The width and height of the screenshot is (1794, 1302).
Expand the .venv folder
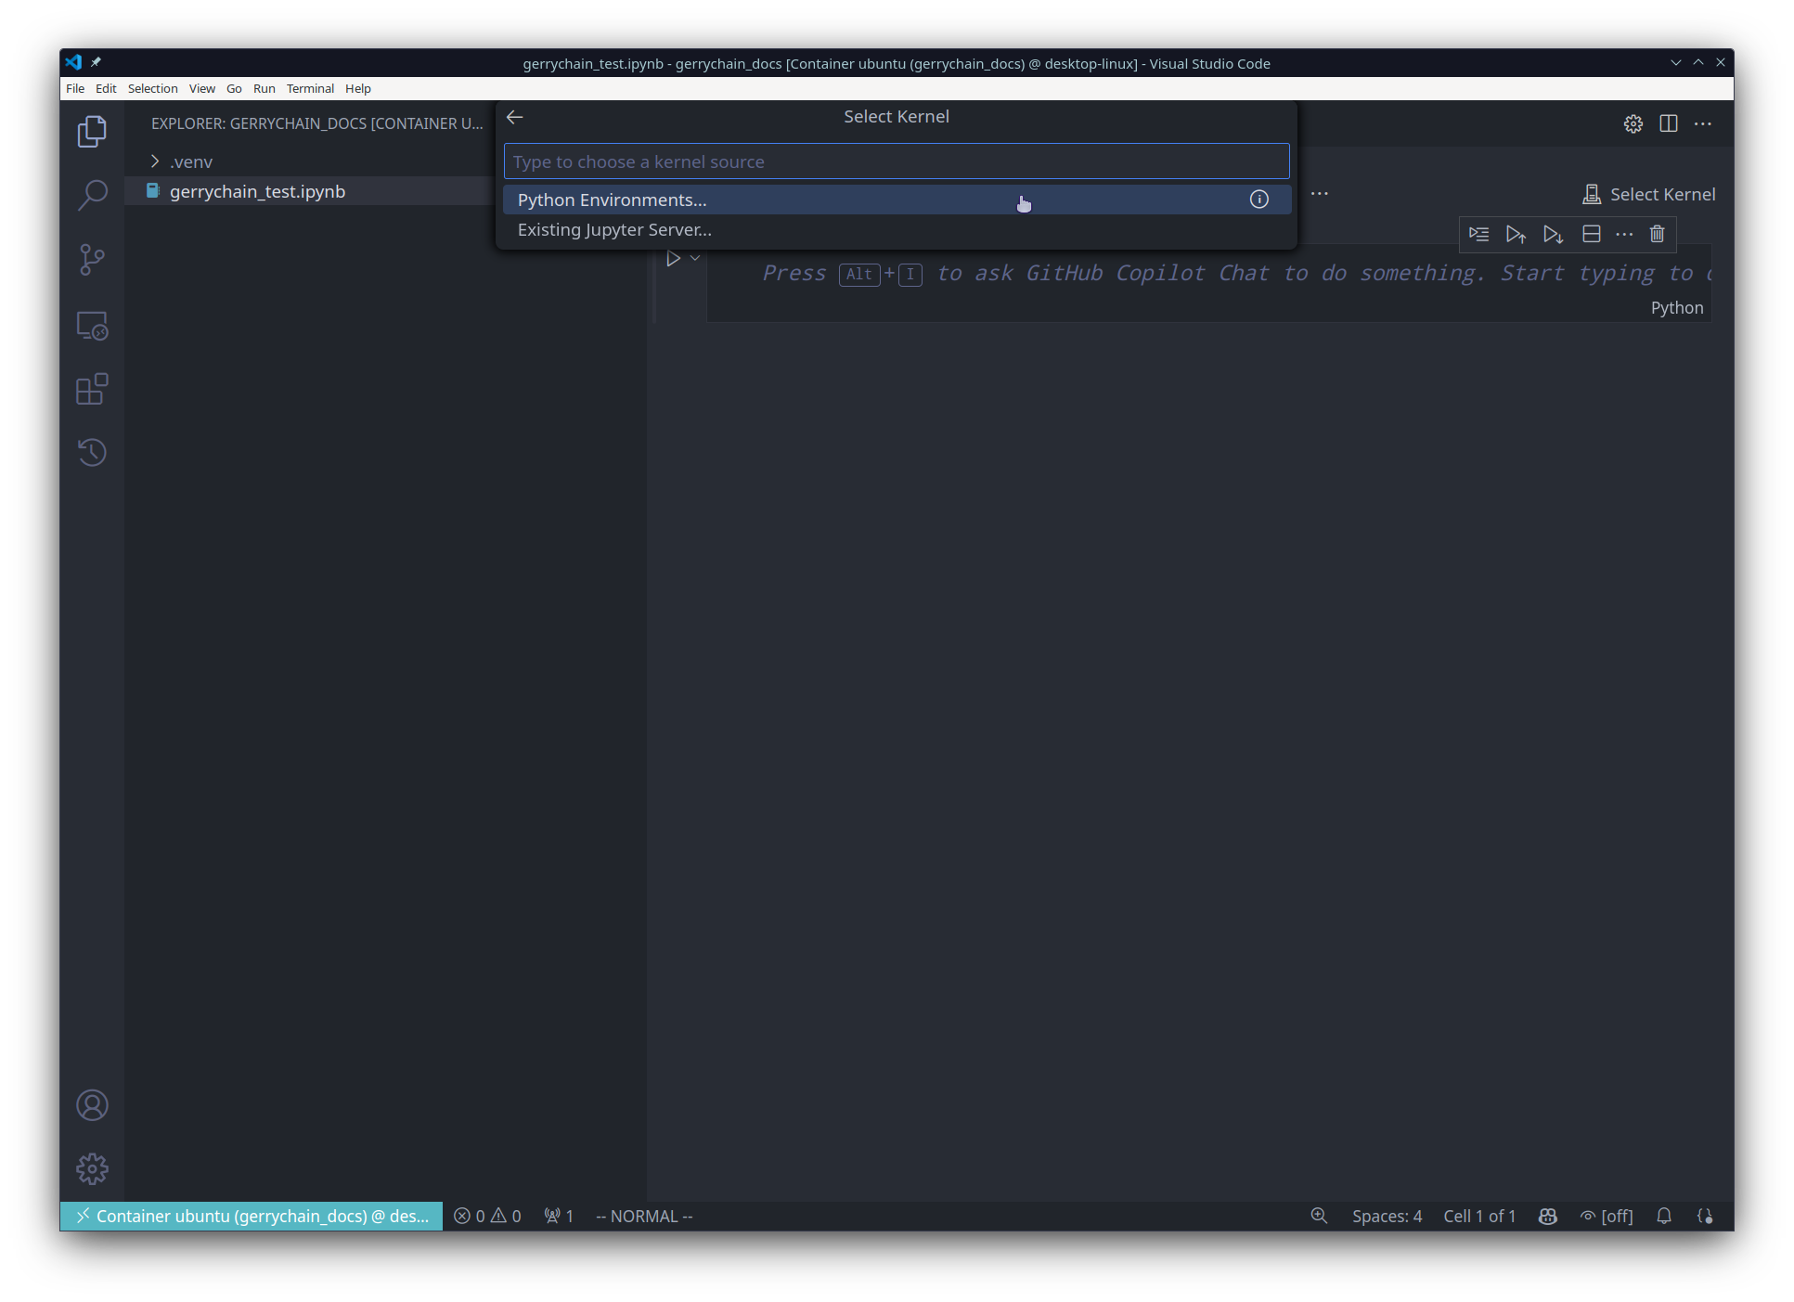pyautogui.click(x=154, y=161)
